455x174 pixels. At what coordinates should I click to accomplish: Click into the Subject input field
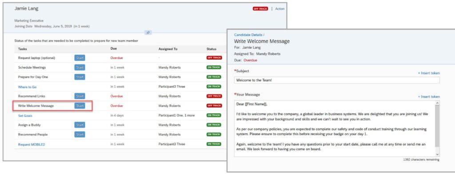[x=337, y=80]
